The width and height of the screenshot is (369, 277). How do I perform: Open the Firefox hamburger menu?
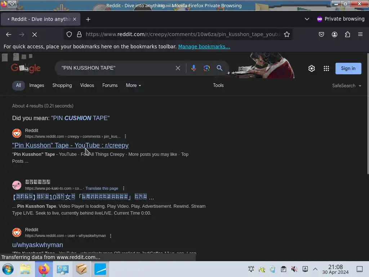click(x=360, y=34)
